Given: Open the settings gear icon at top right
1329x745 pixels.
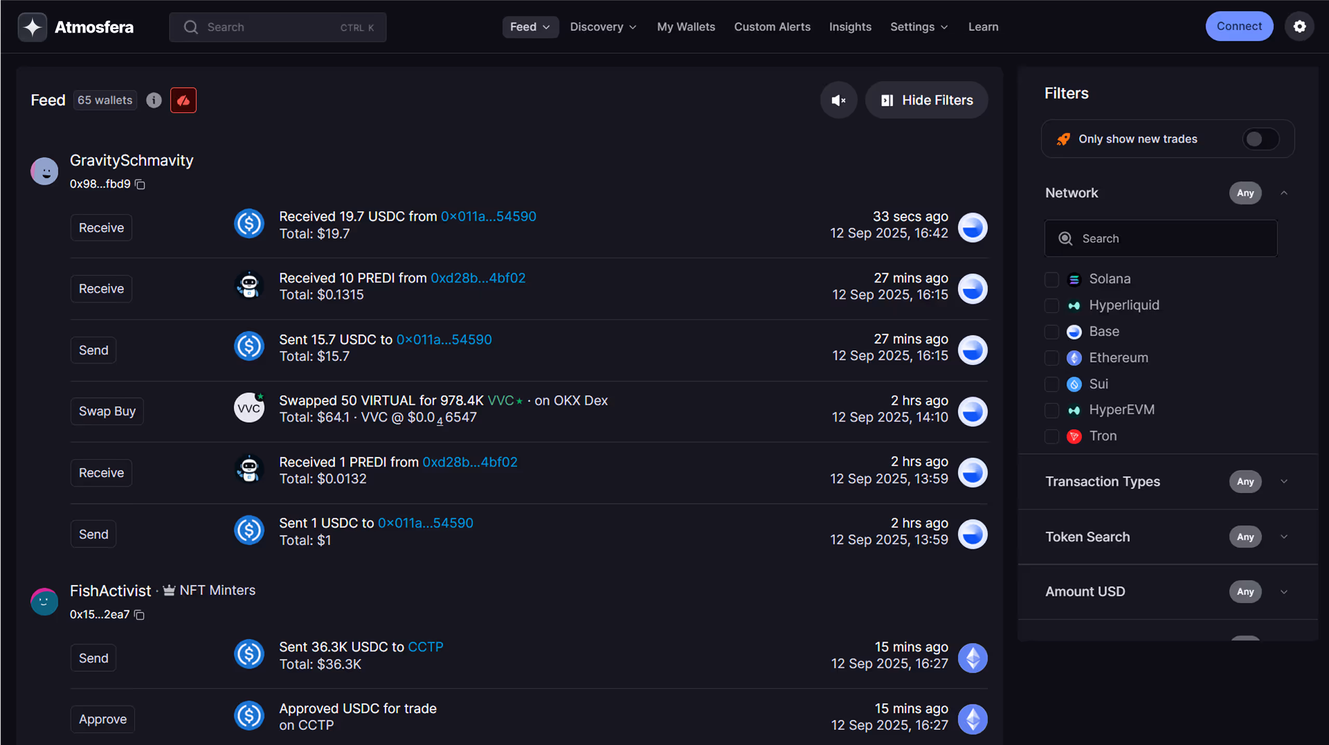Looking at the screenshot, I should (x=1299, y=26).
